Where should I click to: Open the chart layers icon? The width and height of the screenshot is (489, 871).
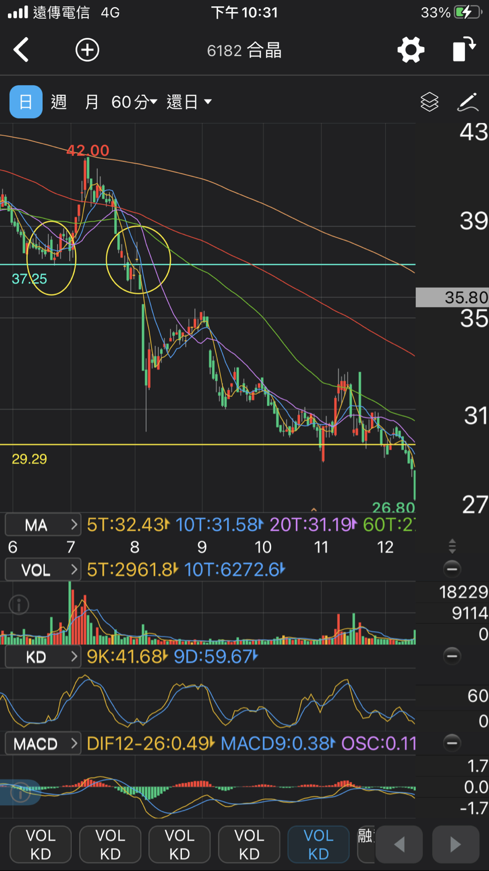430,102
